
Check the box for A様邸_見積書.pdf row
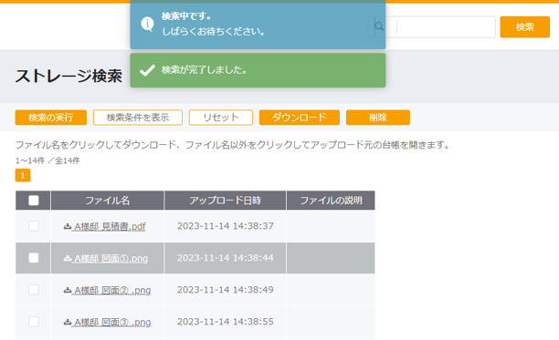point(34,226)
